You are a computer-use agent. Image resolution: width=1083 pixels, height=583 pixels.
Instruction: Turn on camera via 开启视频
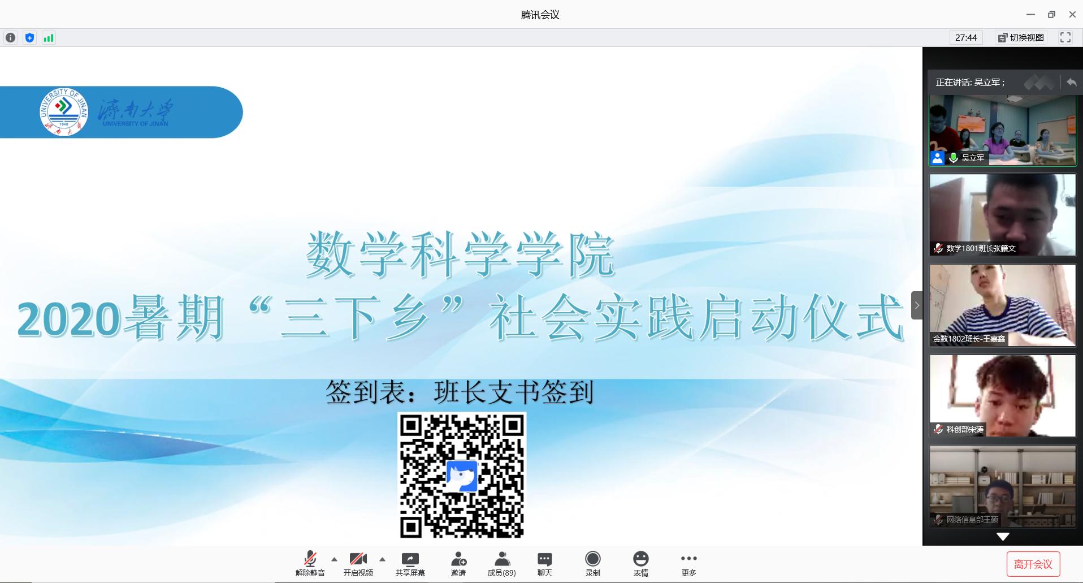click(358, 564)
